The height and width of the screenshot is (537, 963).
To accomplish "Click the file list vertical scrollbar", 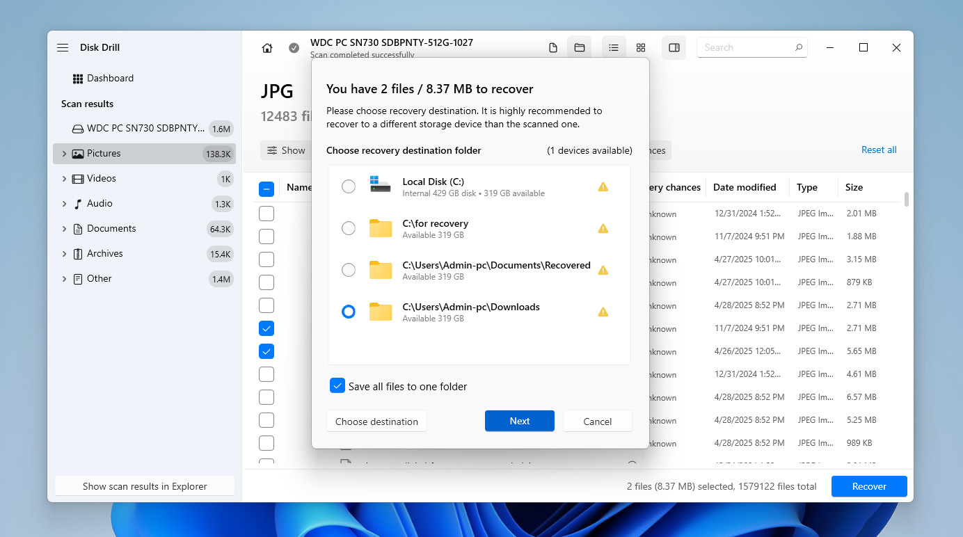I will [906, 200].
